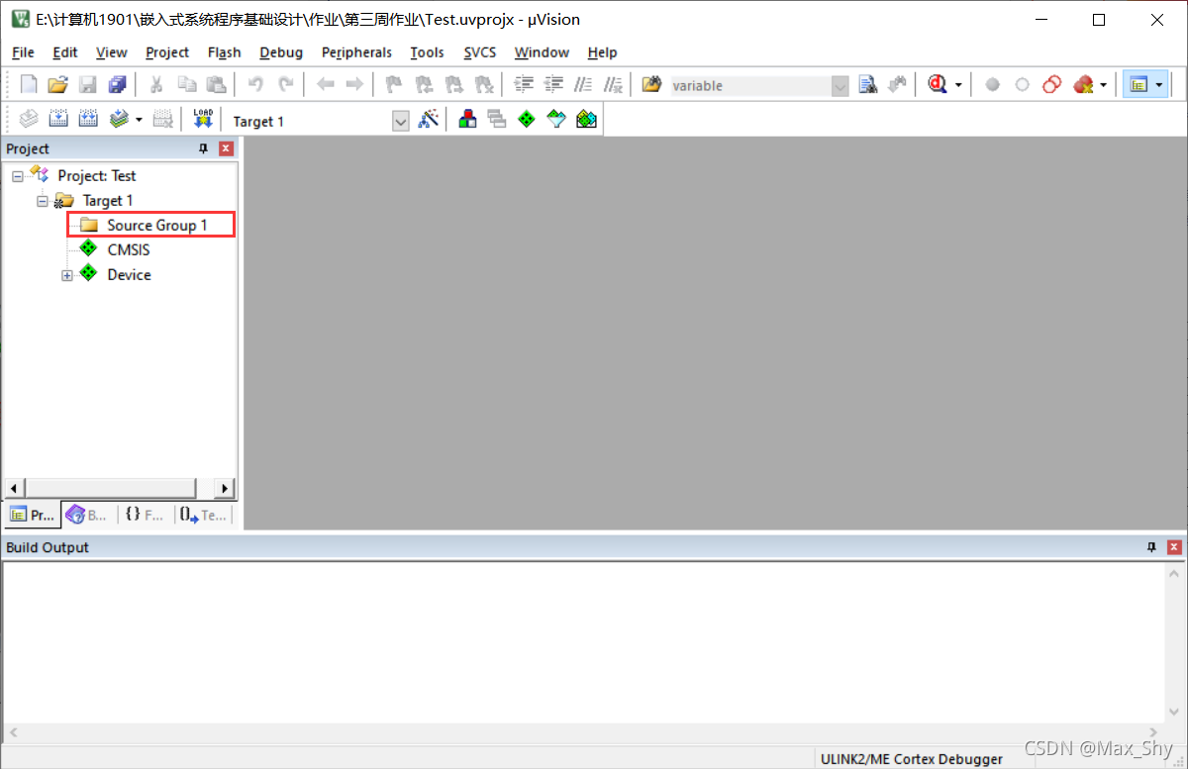Screen dimensions: 1188x769
Task: Click the Navigate Forwards arrow
Action: tap(353, 85)
